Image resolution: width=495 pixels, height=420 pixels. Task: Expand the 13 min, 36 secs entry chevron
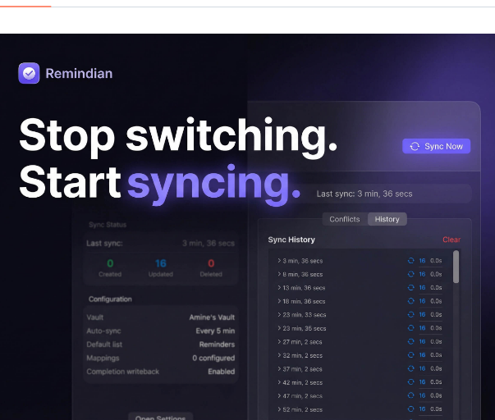pos(279,287)
